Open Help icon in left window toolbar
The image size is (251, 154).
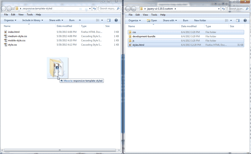(116, 20)
